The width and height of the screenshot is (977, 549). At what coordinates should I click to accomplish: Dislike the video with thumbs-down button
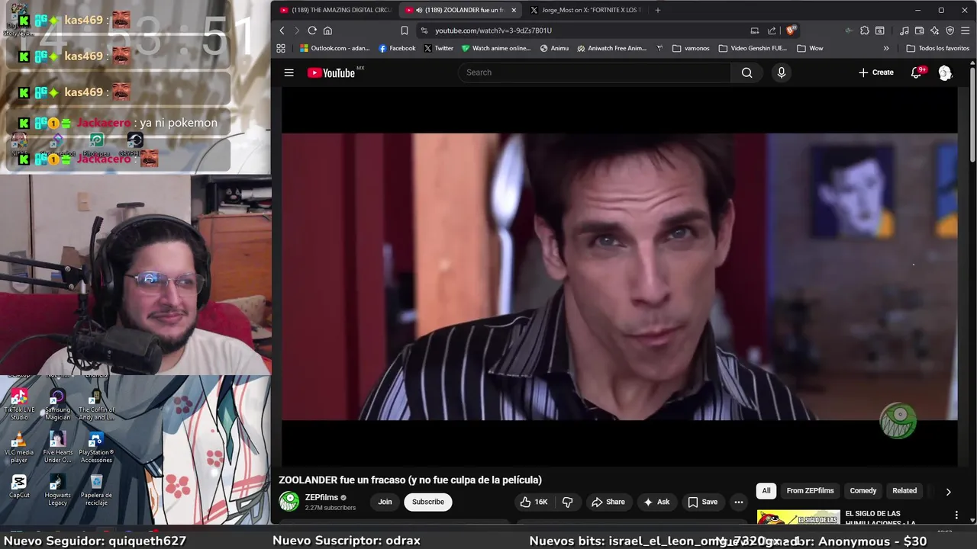point(567,502)
